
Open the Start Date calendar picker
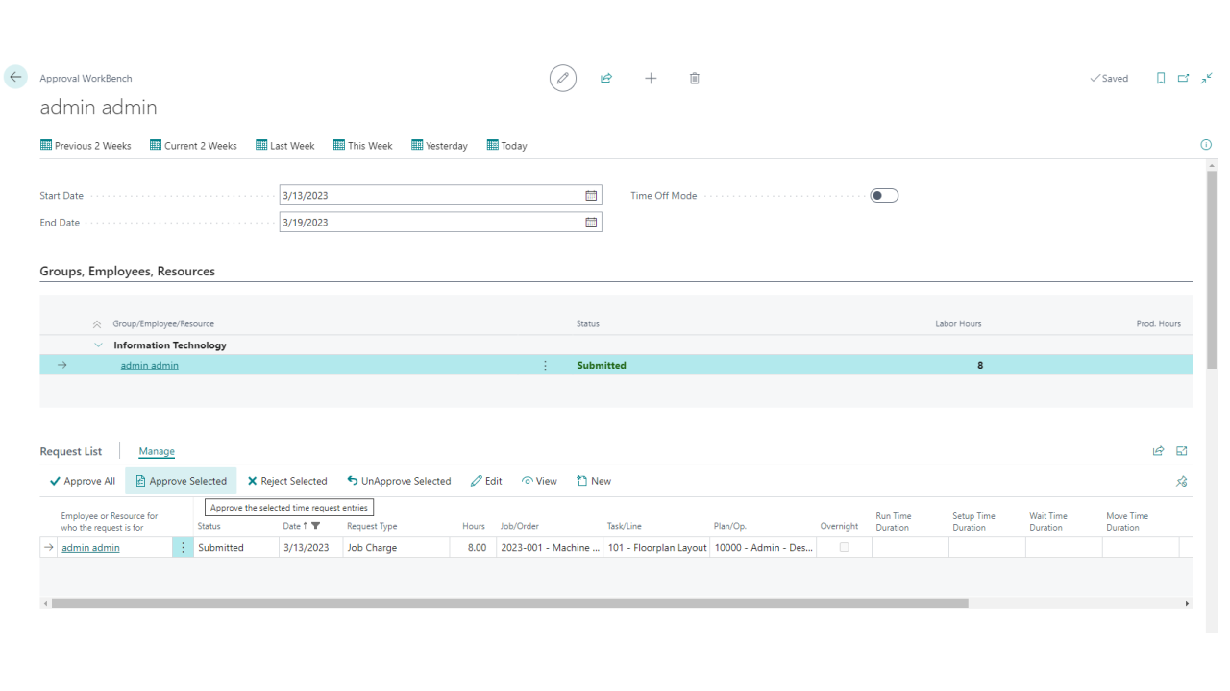[591, 195]
